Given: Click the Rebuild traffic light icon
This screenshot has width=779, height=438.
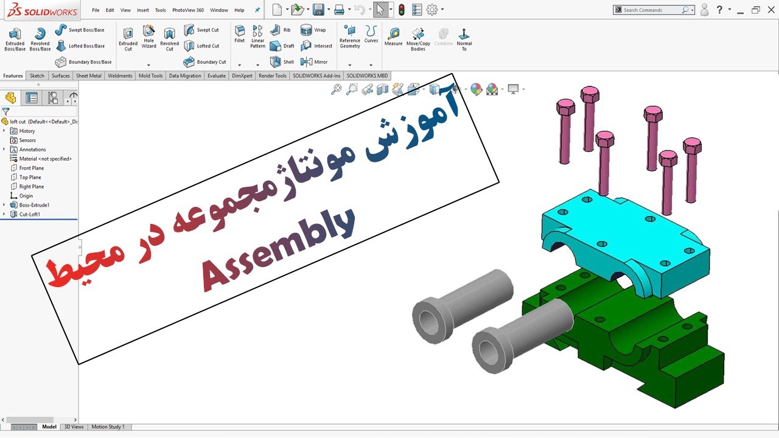Looking at the screenshot, I should pyautogui.click(x=402, y=10).
